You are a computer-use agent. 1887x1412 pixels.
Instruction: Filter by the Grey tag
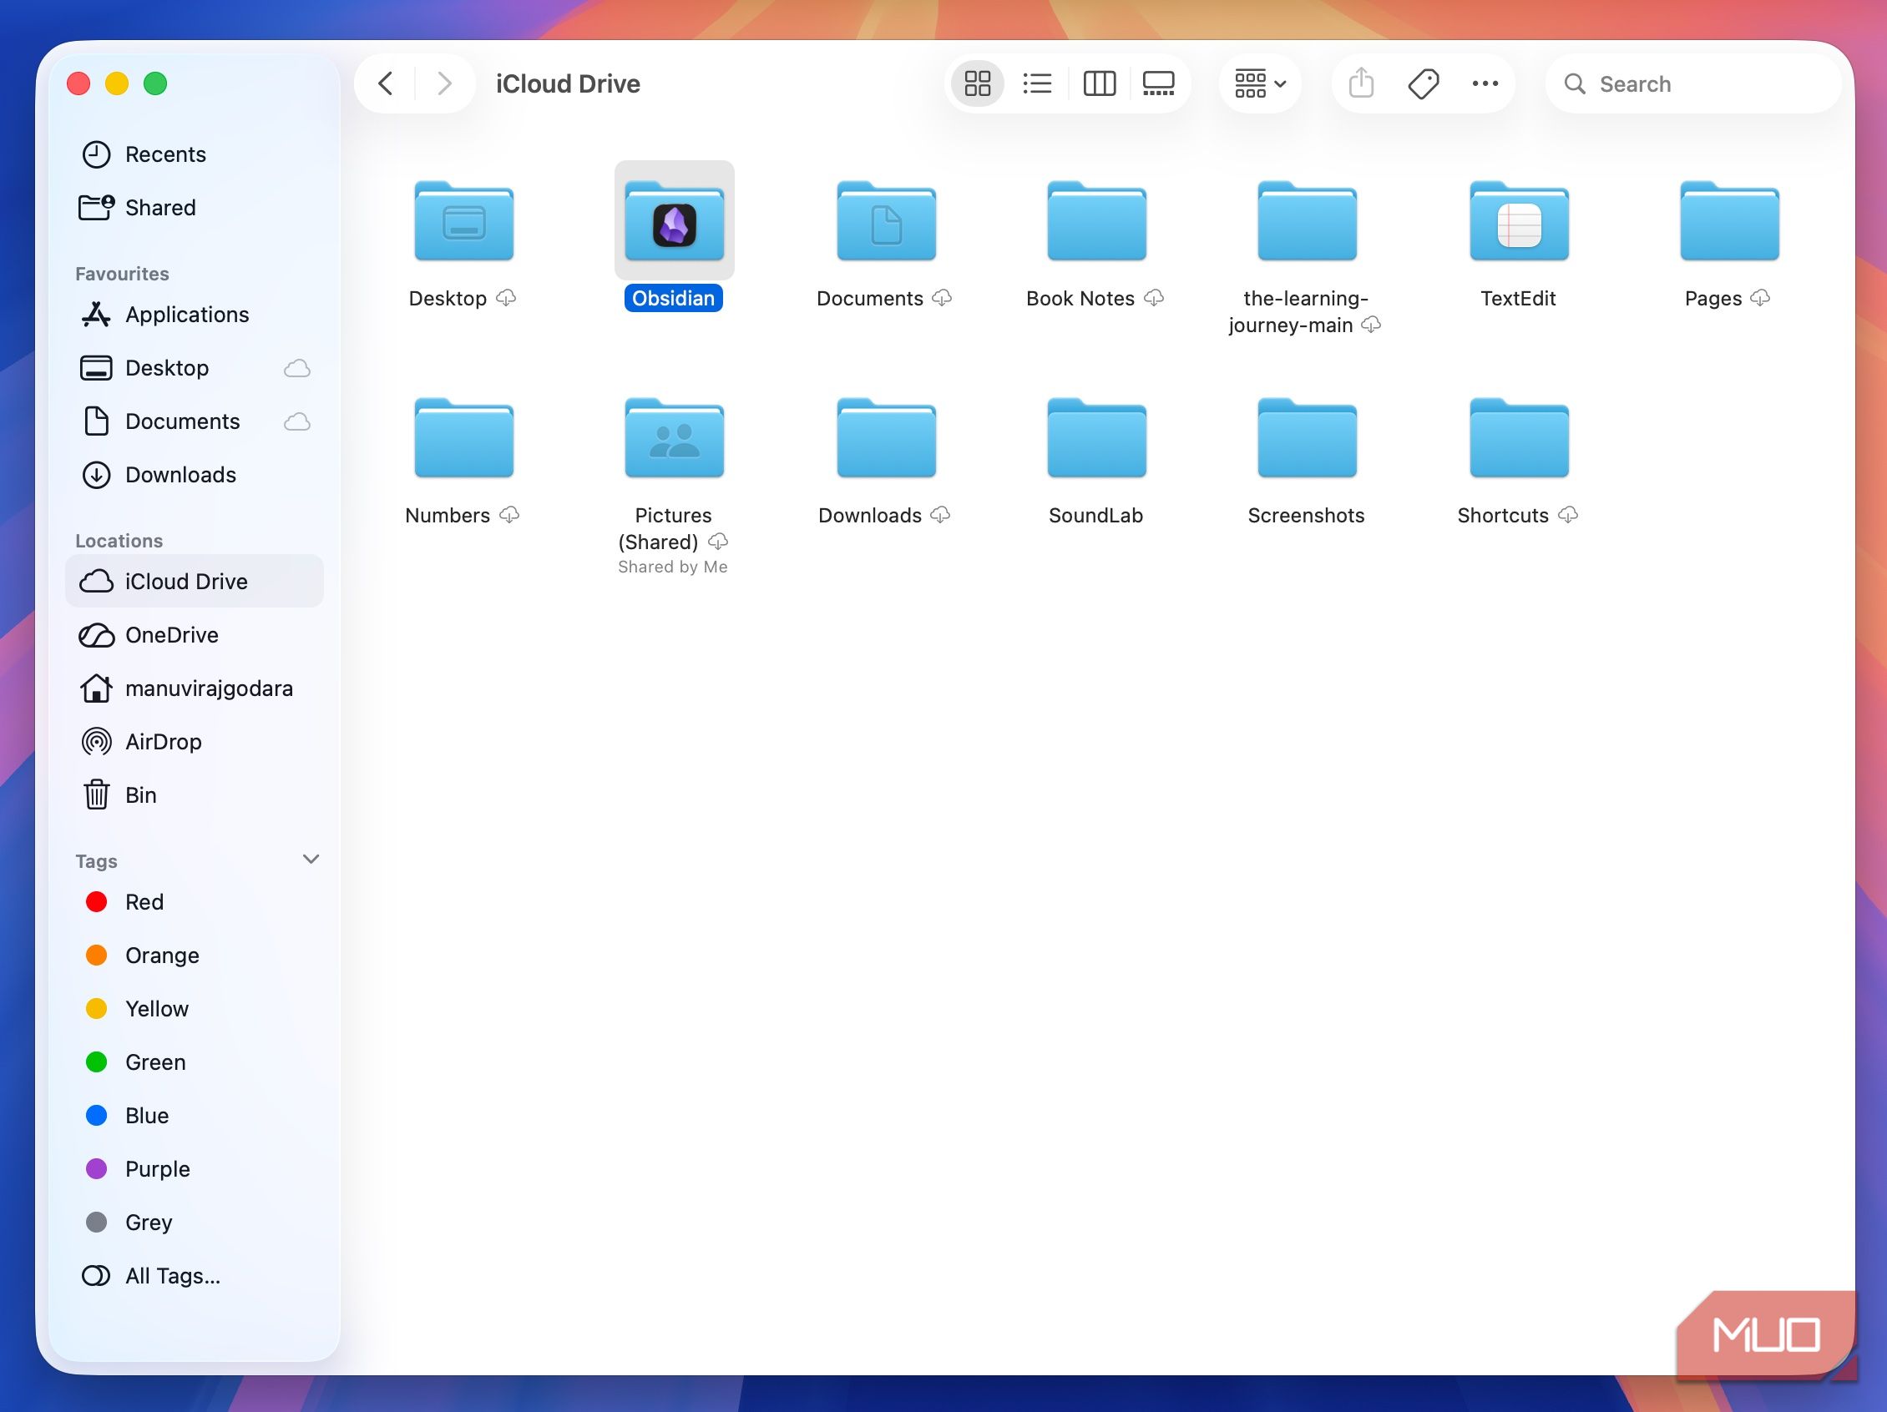tap(195, 1223)
